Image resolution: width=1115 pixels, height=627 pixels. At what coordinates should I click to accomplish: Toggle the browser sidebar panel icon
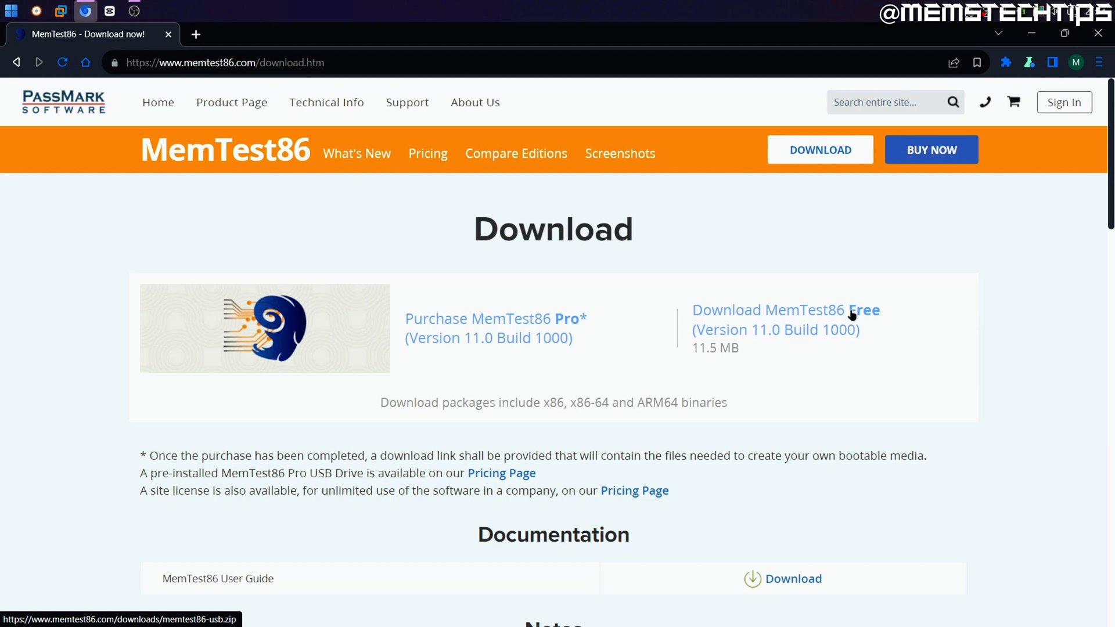(x=1052, y=62)
